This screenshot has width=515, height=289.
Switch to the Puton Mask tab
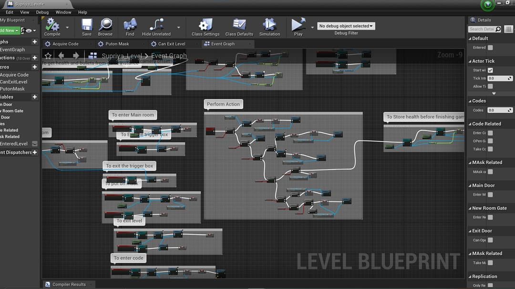(x=117, y=44)
